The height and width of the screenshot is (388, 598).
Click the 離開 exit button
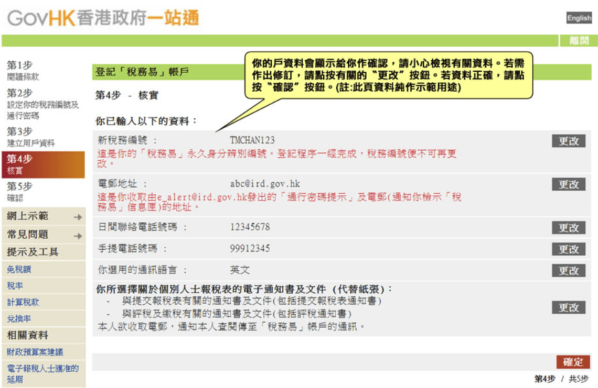(579, 40)
